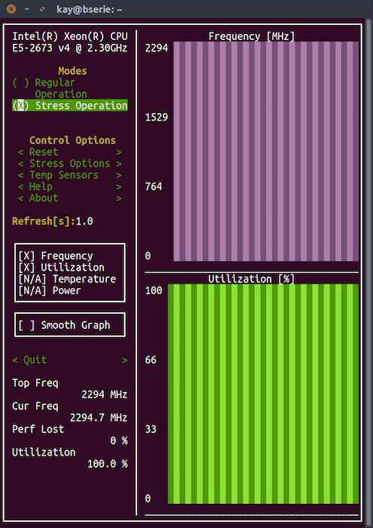Viewport: 373px width, 528px height.
Task: Open the About dialog
Action: click(x=69, y=198)
